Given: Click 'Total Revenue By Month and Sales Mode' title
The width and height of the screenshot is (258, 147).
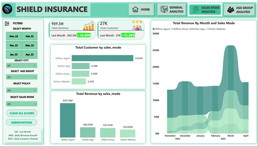Looking at the screenshot, I should (204, 23).
